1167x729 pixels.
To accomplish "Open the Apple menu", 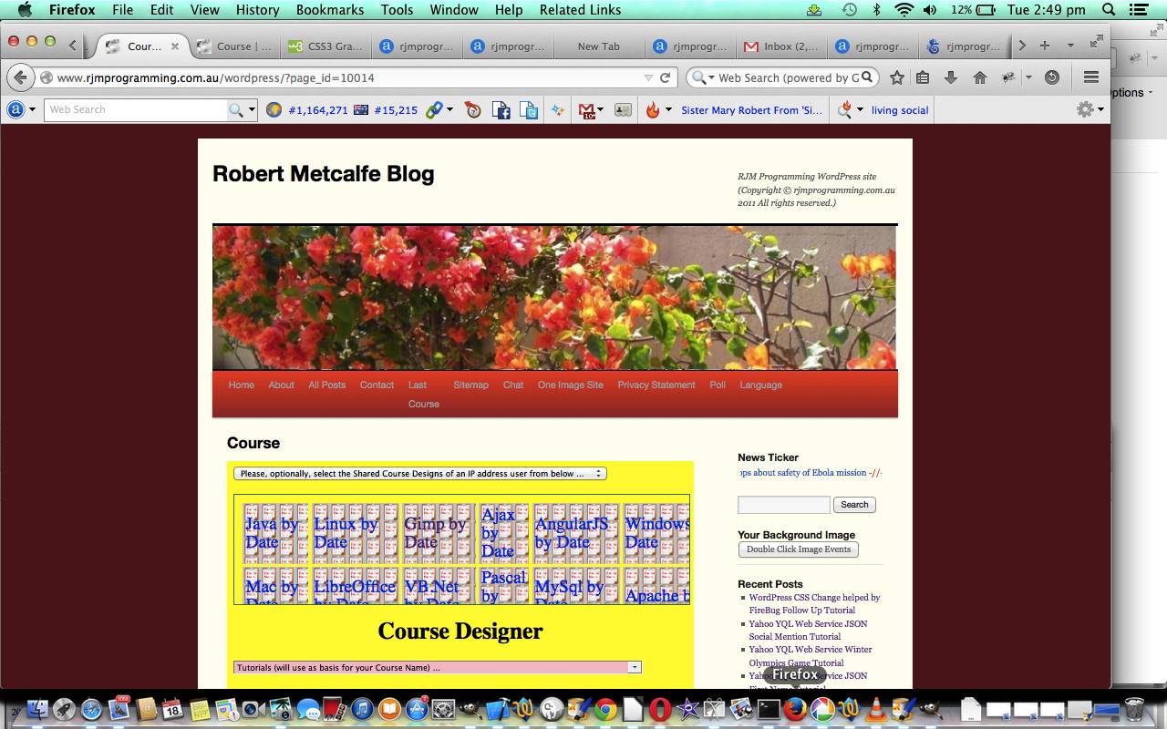I will [x=25, y=10].
